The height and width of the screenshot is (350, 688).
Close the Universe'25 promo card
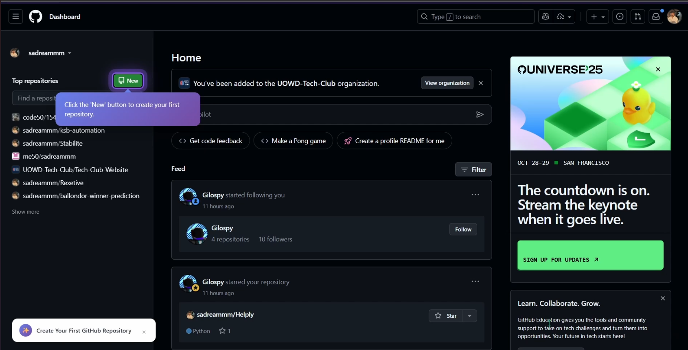pyautogui.click(x=658, y=70)
